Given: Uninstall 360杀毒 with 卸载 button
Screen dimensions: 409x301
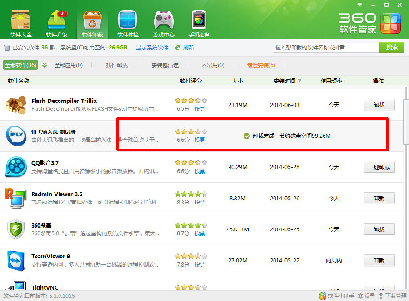Looking at the screenshot, I should pyautogui.click(x=379, y=229).
